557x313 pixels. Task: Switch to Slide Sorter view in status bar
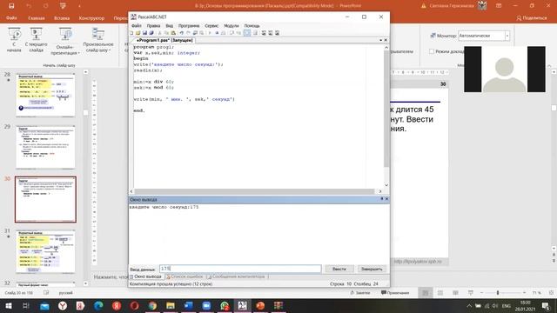pyautogui.click(x=440, y=293)
